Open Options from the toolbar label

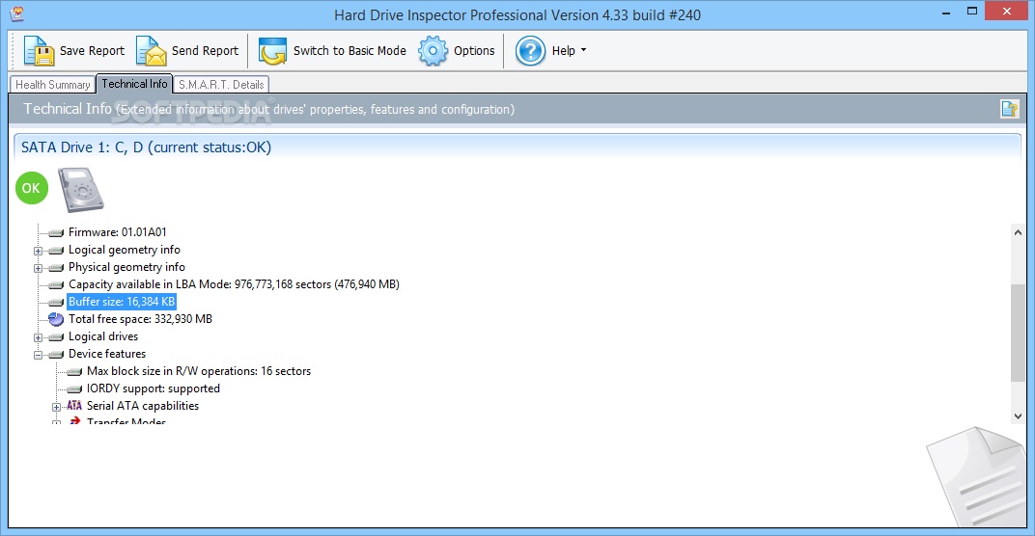pyautogui.click(x=474, y=51)
